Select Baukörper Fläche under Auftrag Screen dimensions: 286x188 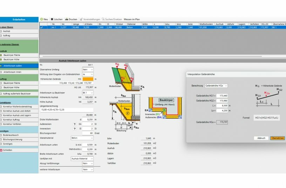coord(19,83)
